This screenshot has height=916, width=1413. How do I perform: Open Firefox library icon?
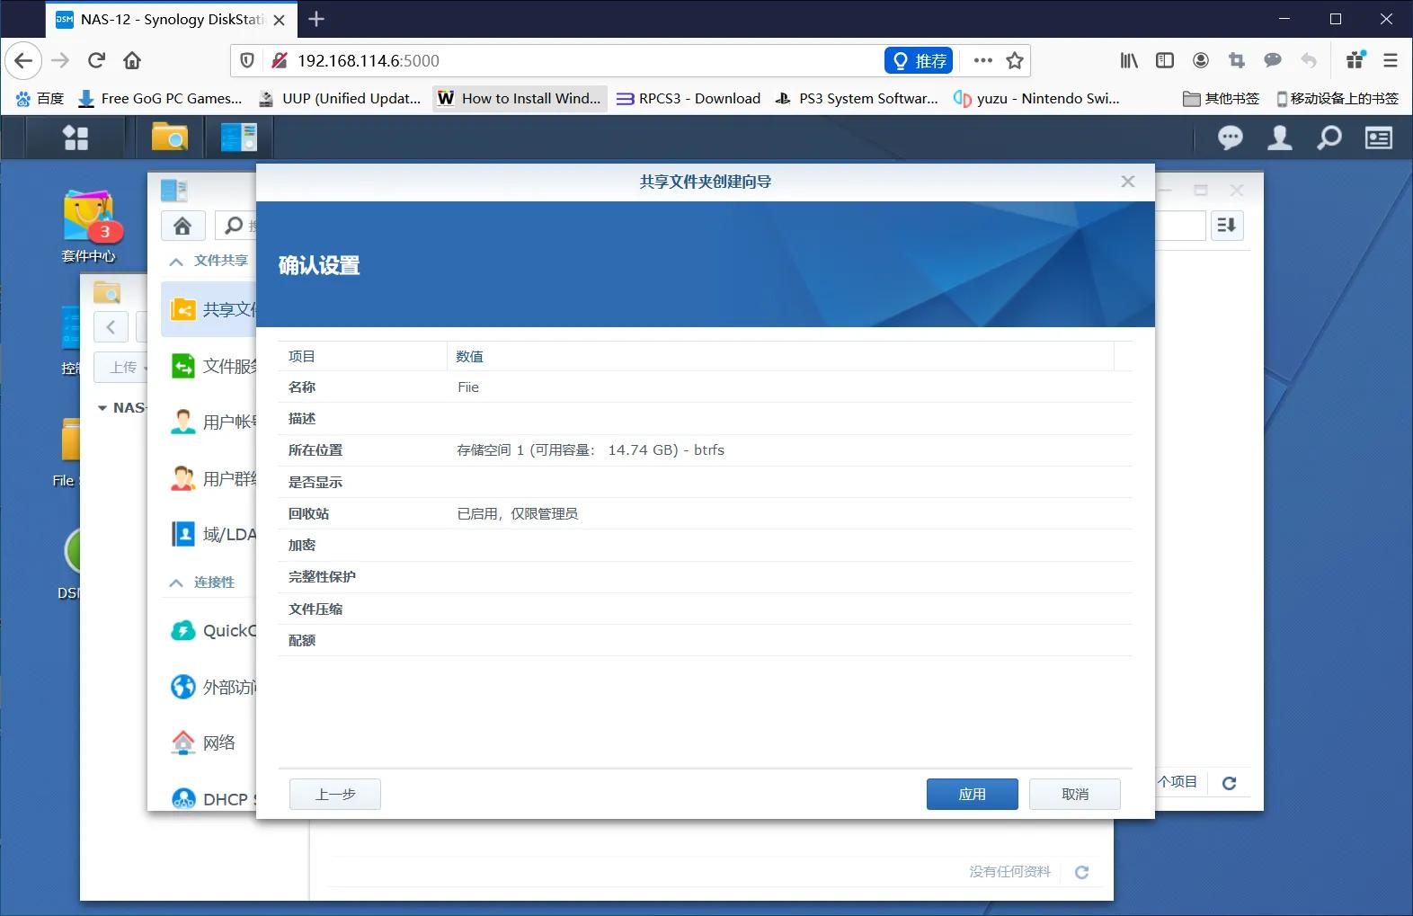click(x=1129, y=60)
